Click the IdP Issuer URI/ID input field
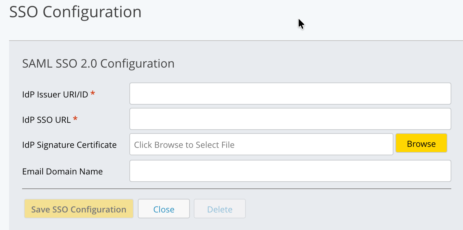Viewport: 463px width, 230px height. point(290,94)
